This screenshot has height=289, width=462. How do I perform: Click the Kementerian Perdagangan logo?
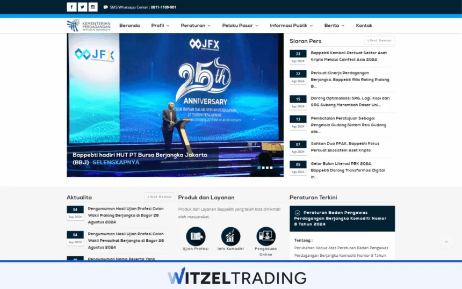tap(89, 26)
